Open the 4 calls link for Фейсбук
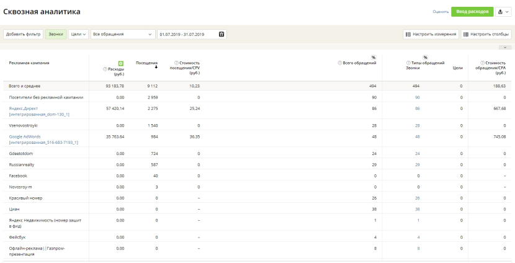The height and width of the screenshot is (263, 515). pyautogui.click(x=418, y=238)
